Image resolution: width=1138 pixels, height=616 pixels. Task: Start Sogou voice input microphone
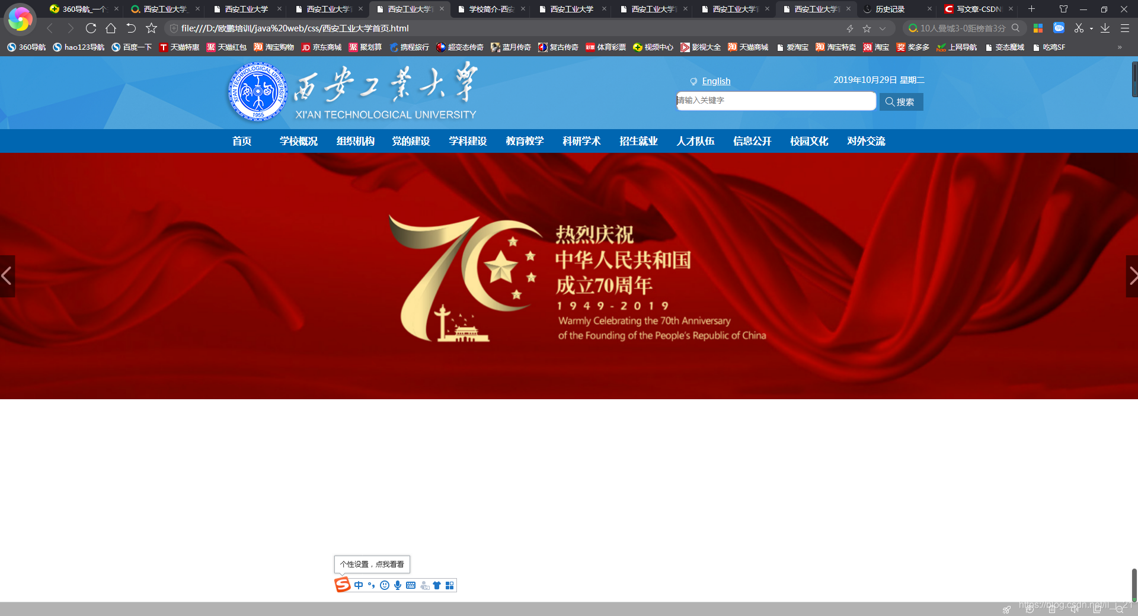point(398,585)
